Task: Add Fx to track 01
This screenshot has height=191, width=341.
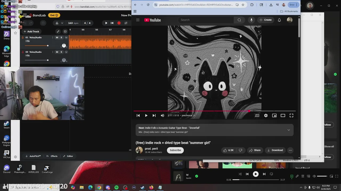Action: point(27,41)
